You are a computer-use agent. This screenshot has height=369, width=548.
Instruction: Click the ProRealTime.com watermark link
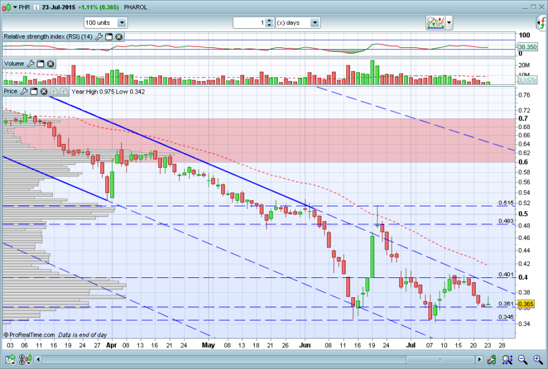[29, 335]
